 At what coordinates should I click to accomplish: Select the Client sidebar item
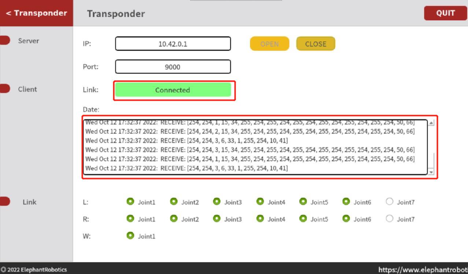click(27, 89)
